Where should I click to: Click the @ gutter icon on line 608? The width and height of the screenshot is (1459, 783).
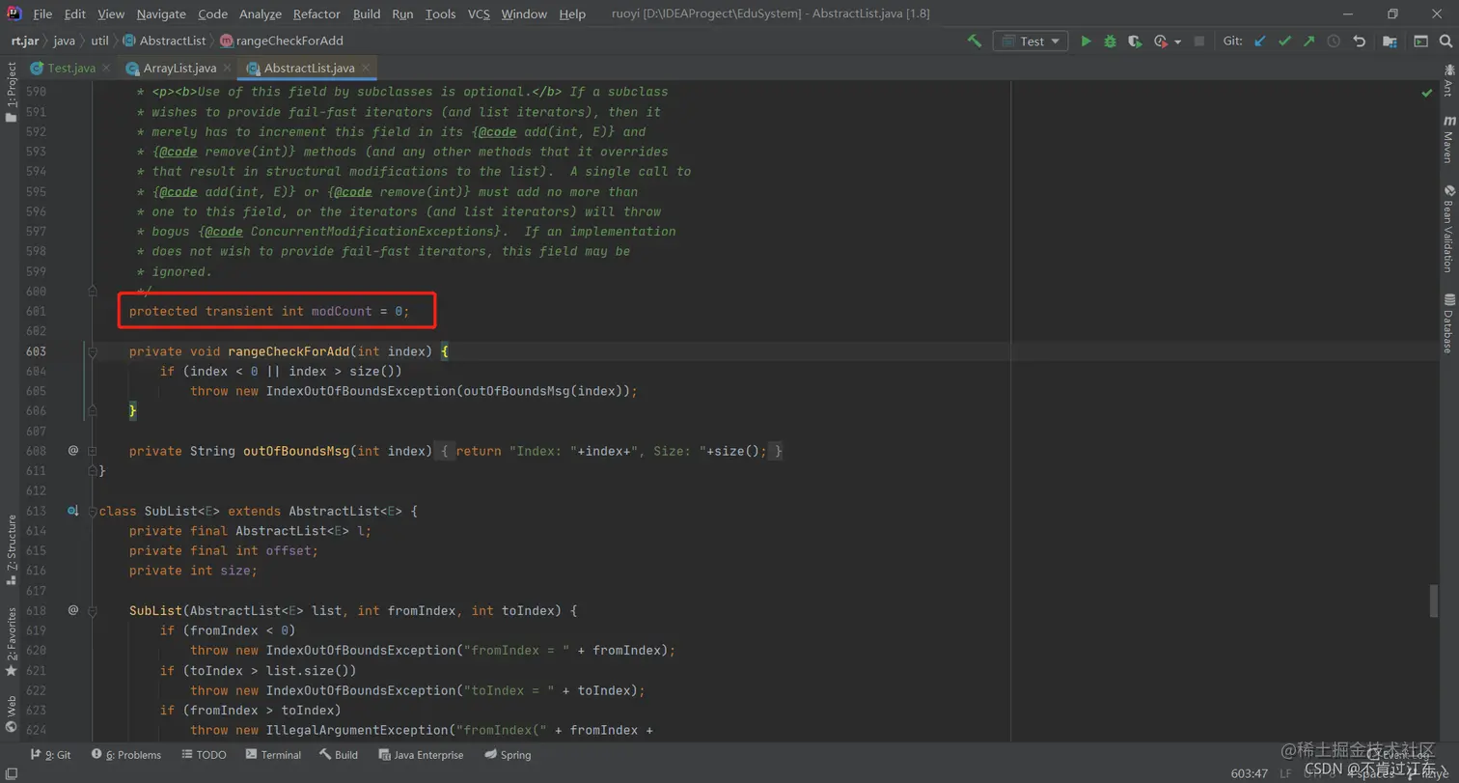(x=72, y=451)
